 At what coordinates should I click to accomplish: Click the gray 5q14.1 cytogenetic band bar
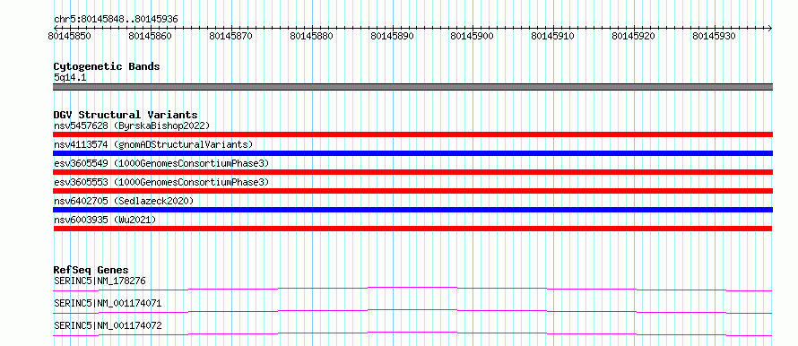412,87
